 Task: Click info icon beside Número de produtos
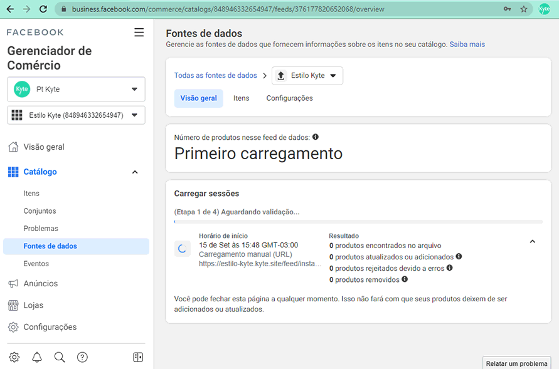[x=316, y=137]
